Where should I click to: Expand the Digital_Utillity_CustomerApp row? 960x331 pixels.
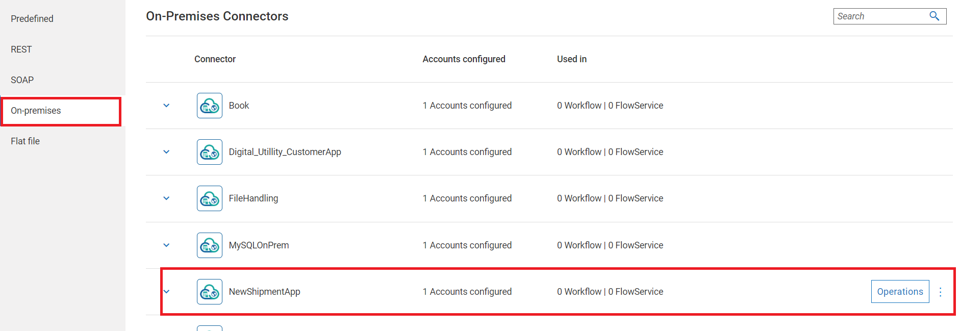coord(166,151)
